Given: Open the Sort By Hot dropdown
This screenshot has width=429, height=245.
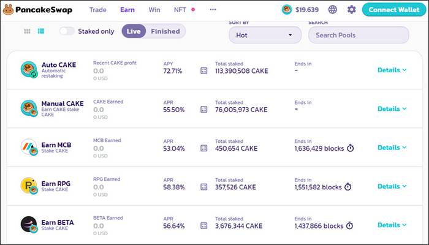Looking at the screenshot, I should pos(265,35).
